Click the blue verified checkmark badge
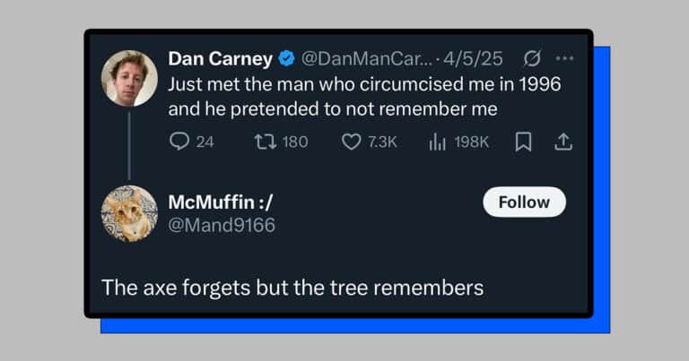Image resolution: width=689 pixels, height=361 pixels. pos(286,59)
